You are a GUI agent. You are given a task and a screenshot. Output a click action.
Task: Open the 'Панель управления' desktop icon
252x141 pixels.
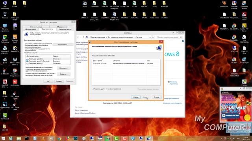pos(5,27)
